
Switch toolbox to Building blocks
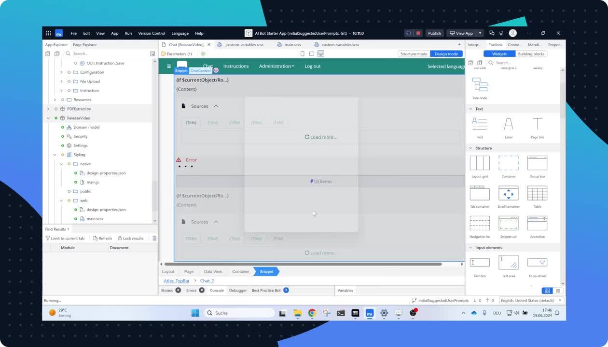click(x=531, y=54)
